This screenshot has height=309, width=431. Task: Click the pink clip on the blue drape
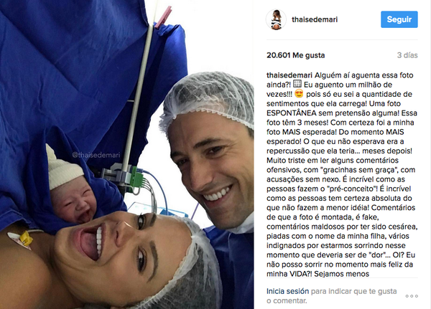[163, 17]
